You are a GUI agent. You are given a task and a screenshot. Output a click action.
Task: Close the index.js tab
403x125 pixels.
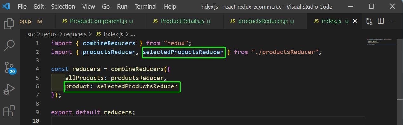tap(355, 21)
